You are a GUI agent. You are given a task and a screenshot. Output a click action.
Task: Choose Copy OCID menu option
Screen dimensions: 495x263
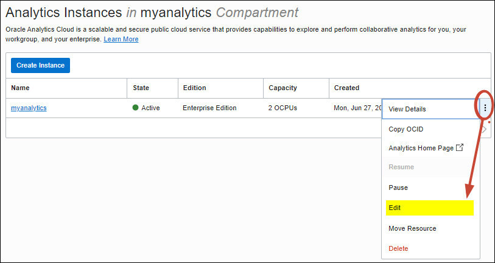(405, 129)
